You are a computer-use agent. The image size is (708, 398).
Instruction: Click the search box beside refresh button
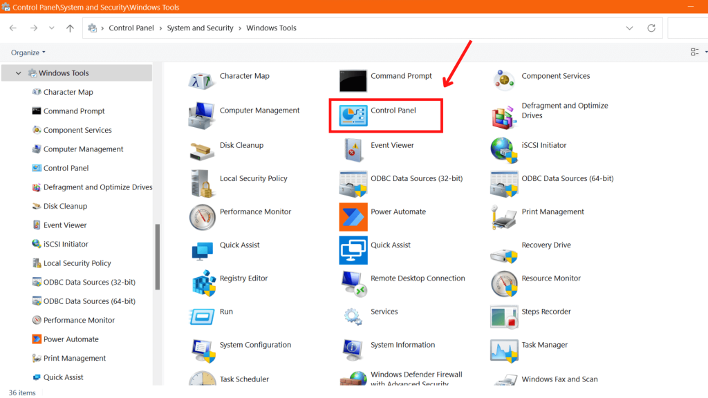click(687, 28)
